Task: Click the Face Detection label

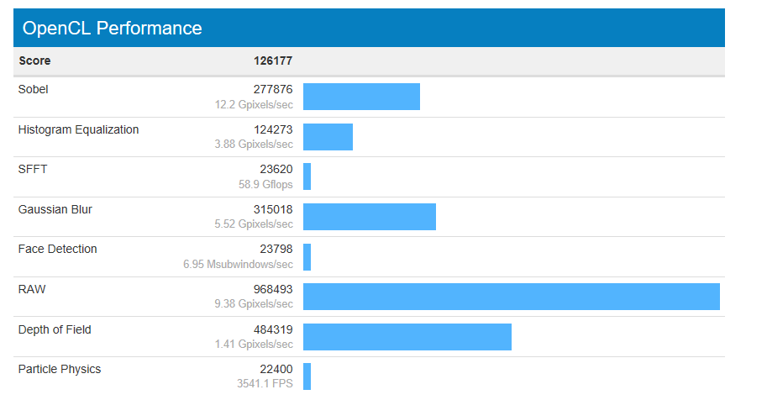Action: point(58,250)
